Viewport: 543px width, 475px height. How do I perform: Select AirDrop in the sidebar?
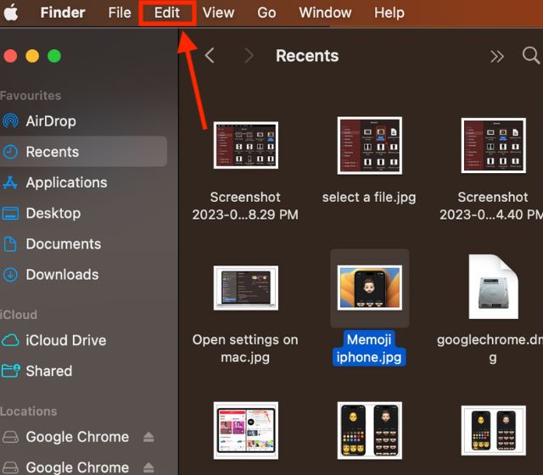tap(50, 121)
